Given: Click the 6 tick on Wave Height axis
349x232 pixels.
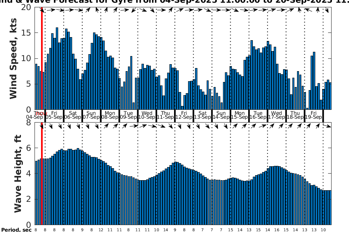Looking at the screenshot, I should point(28,148).
